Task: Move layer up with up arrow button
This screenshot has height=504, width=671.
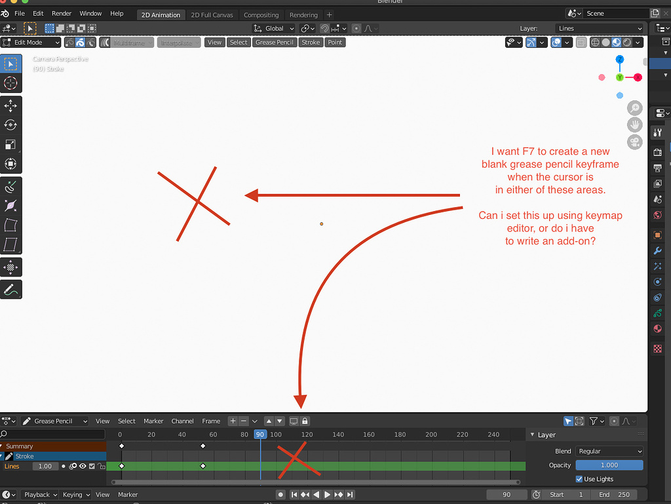Action: tap(269, 421)
